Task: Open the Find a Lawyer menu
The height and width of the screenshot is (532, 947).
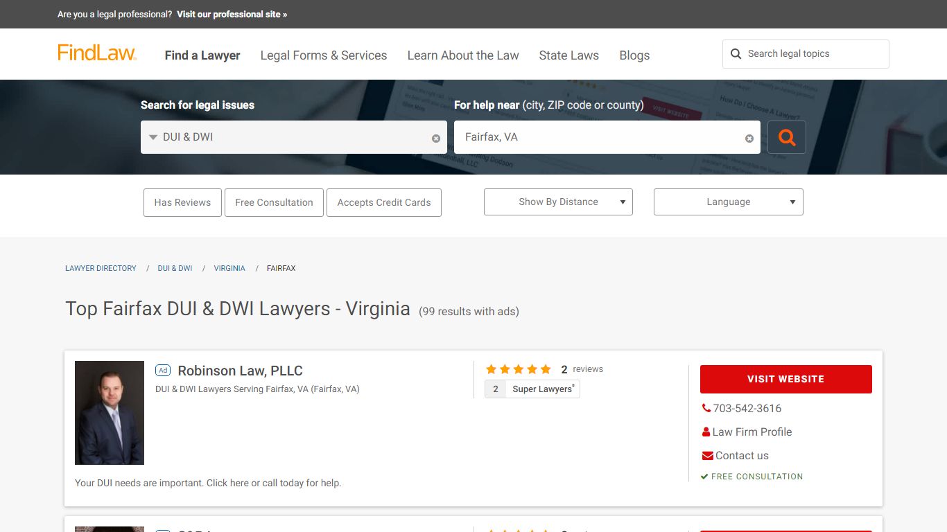Action: click(202, 55)
